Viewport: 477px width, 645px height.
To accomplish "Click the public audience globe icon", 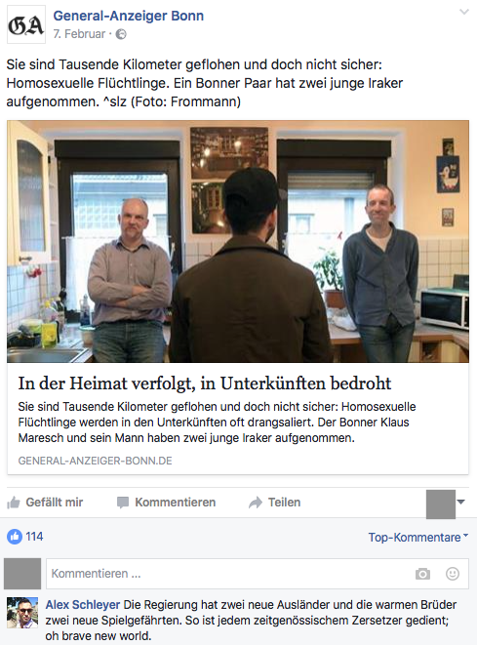I will (x=121, y=34).
